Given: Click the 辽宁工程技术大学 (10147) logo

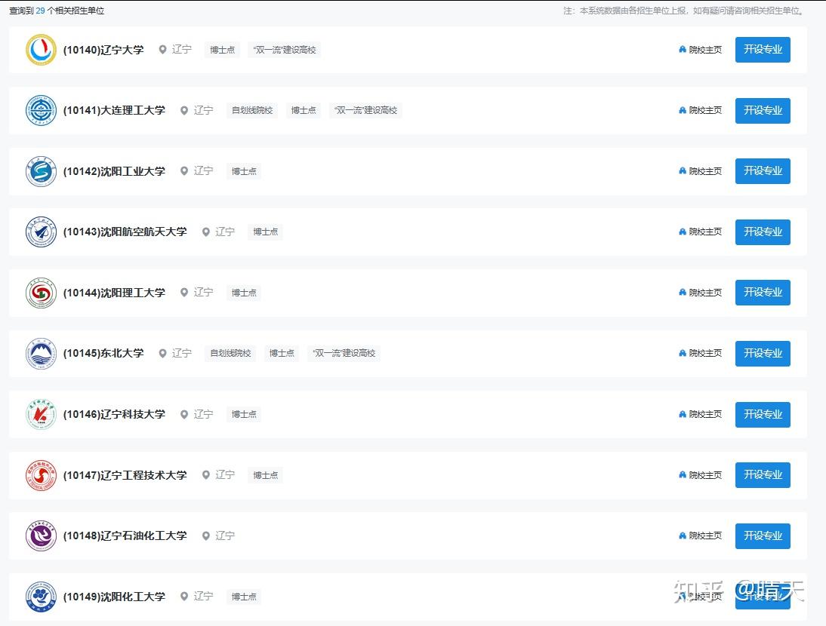Looking at the screenshot, I should [x=41, y=475].
